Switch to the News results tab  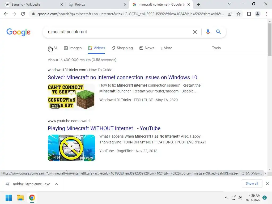(147, 48)
